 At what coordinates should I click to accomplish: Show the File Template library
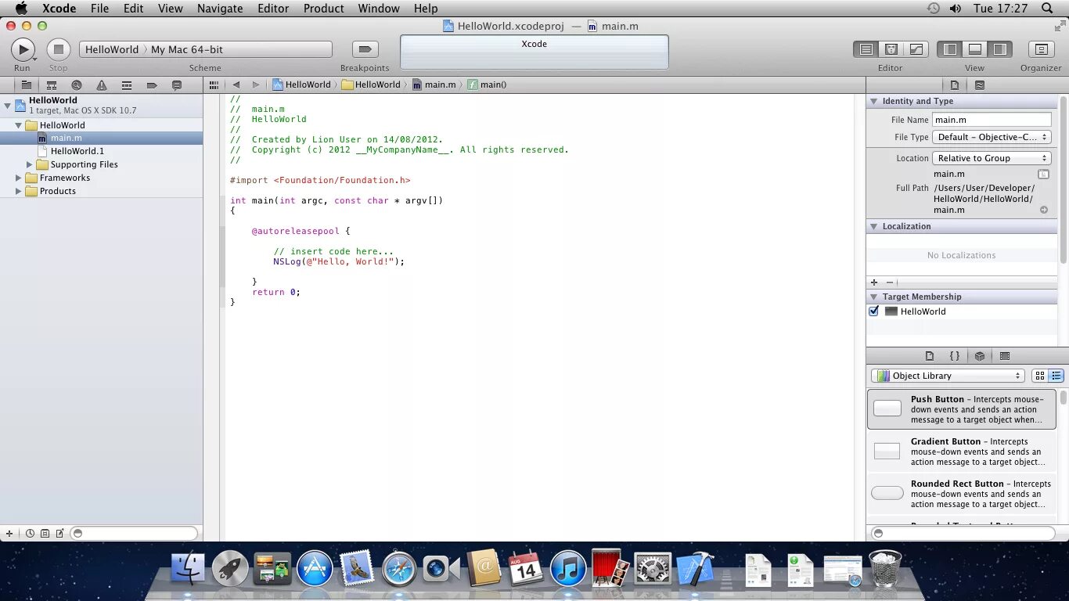(930, 356)
